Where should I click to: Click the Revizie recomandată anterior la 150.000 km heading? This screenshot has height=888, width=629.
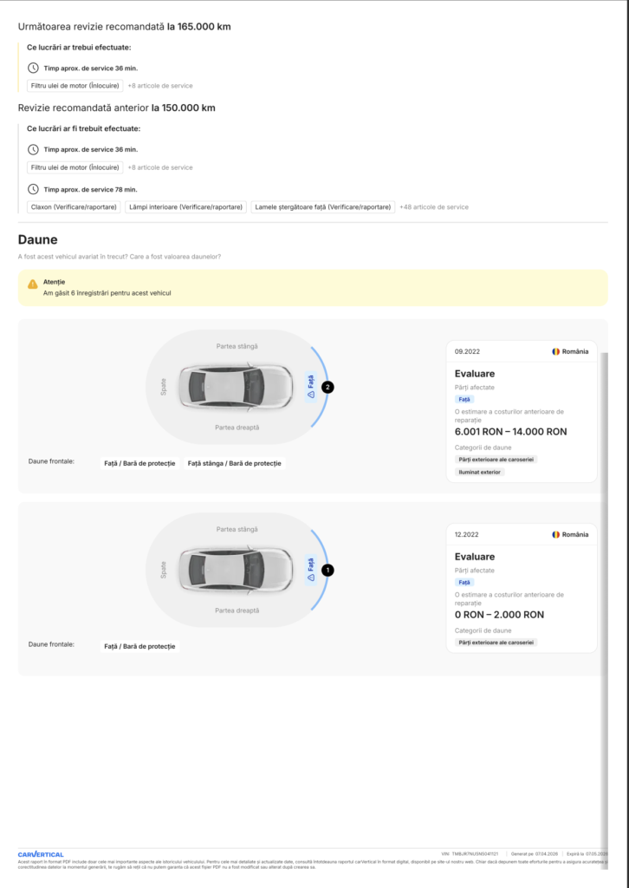[116, 108]
